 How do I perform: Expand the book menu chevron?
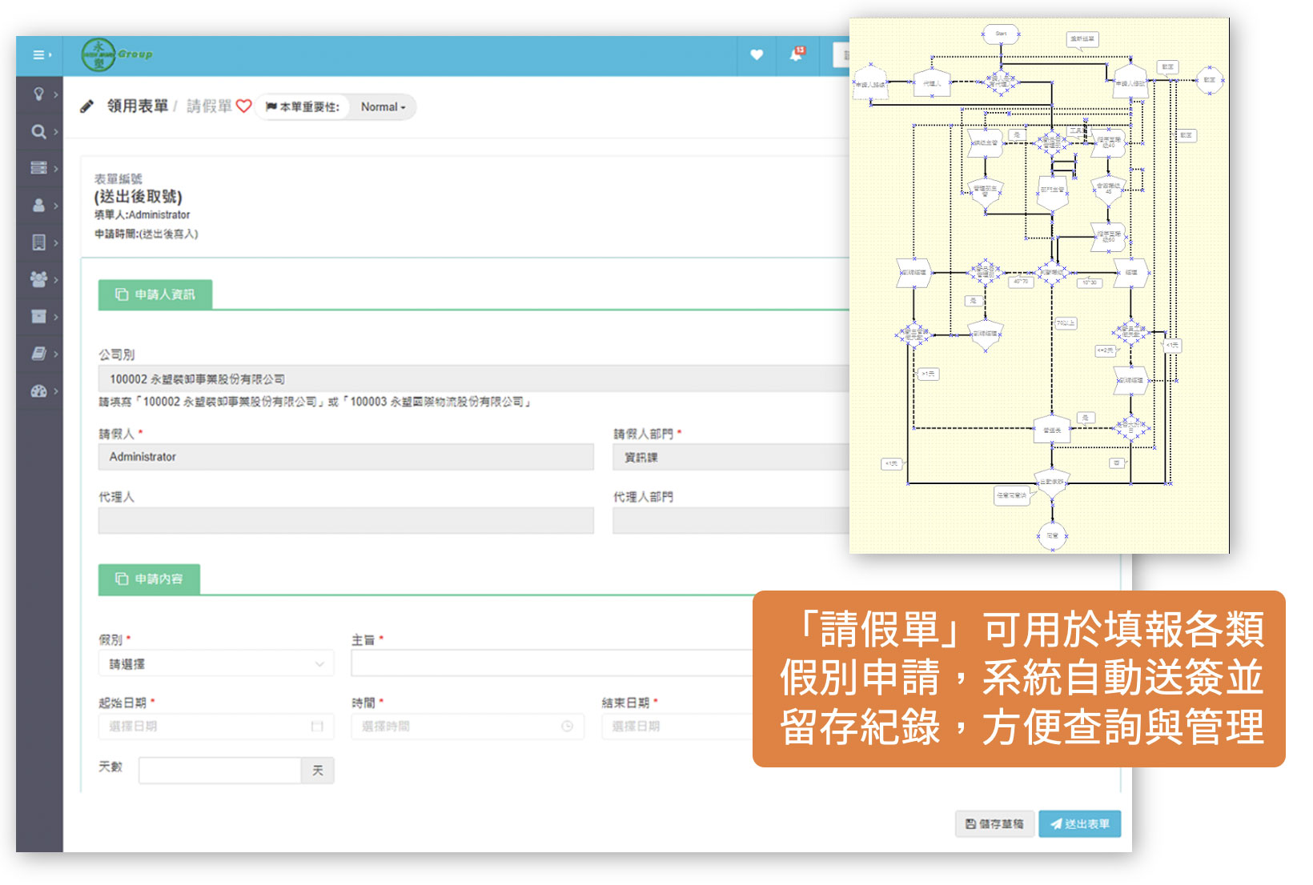tap(56, 354)
